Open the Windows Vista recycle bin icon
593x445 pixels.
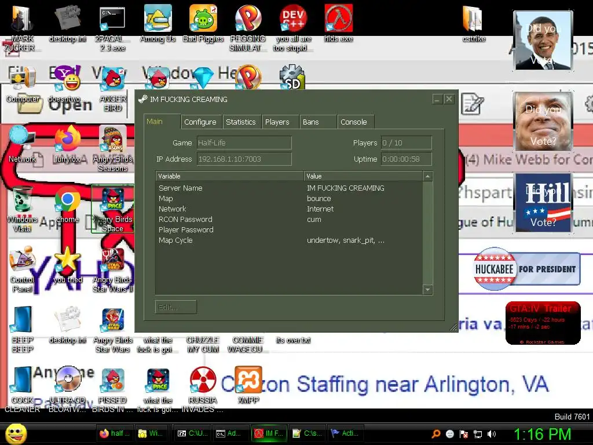pyautogui.click(x=22, y=200)
